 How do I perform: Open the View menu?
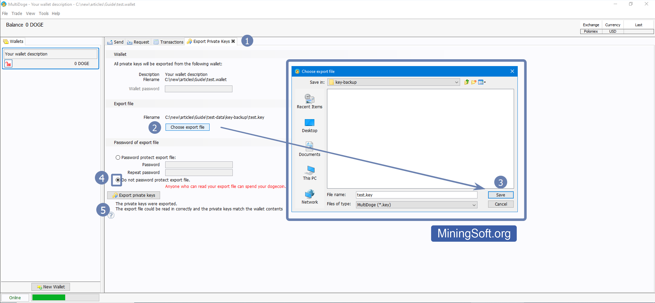[x=30, y=14]
